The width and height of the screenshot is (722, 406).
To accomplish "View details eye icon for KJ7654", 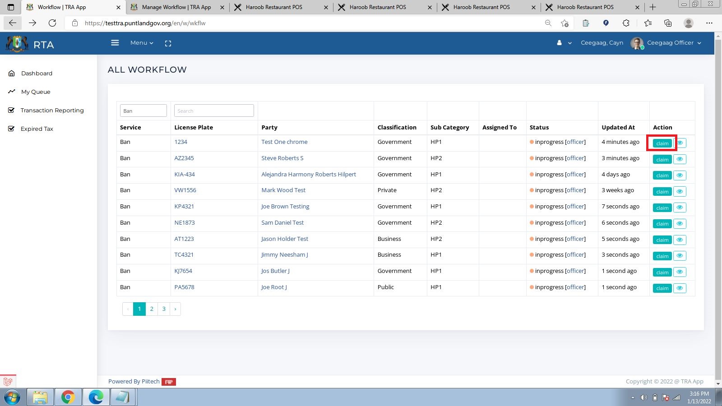I will pos(680,272).
